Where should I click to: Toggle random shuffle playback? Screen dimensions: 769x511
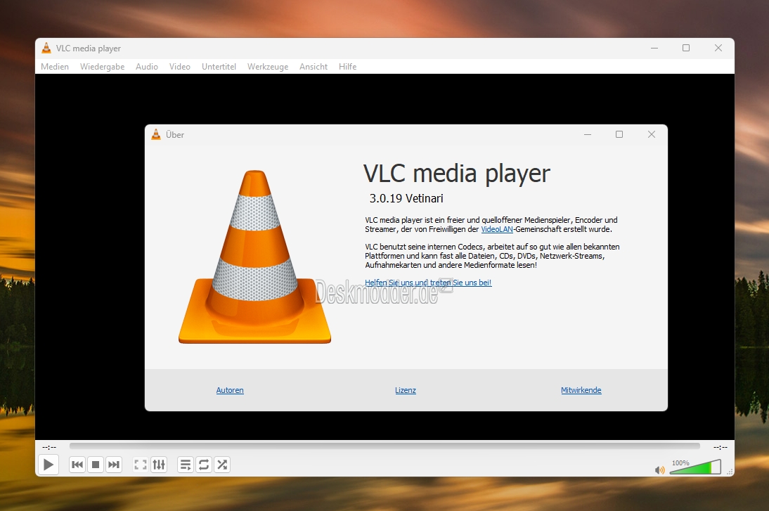tap(222, 465)
